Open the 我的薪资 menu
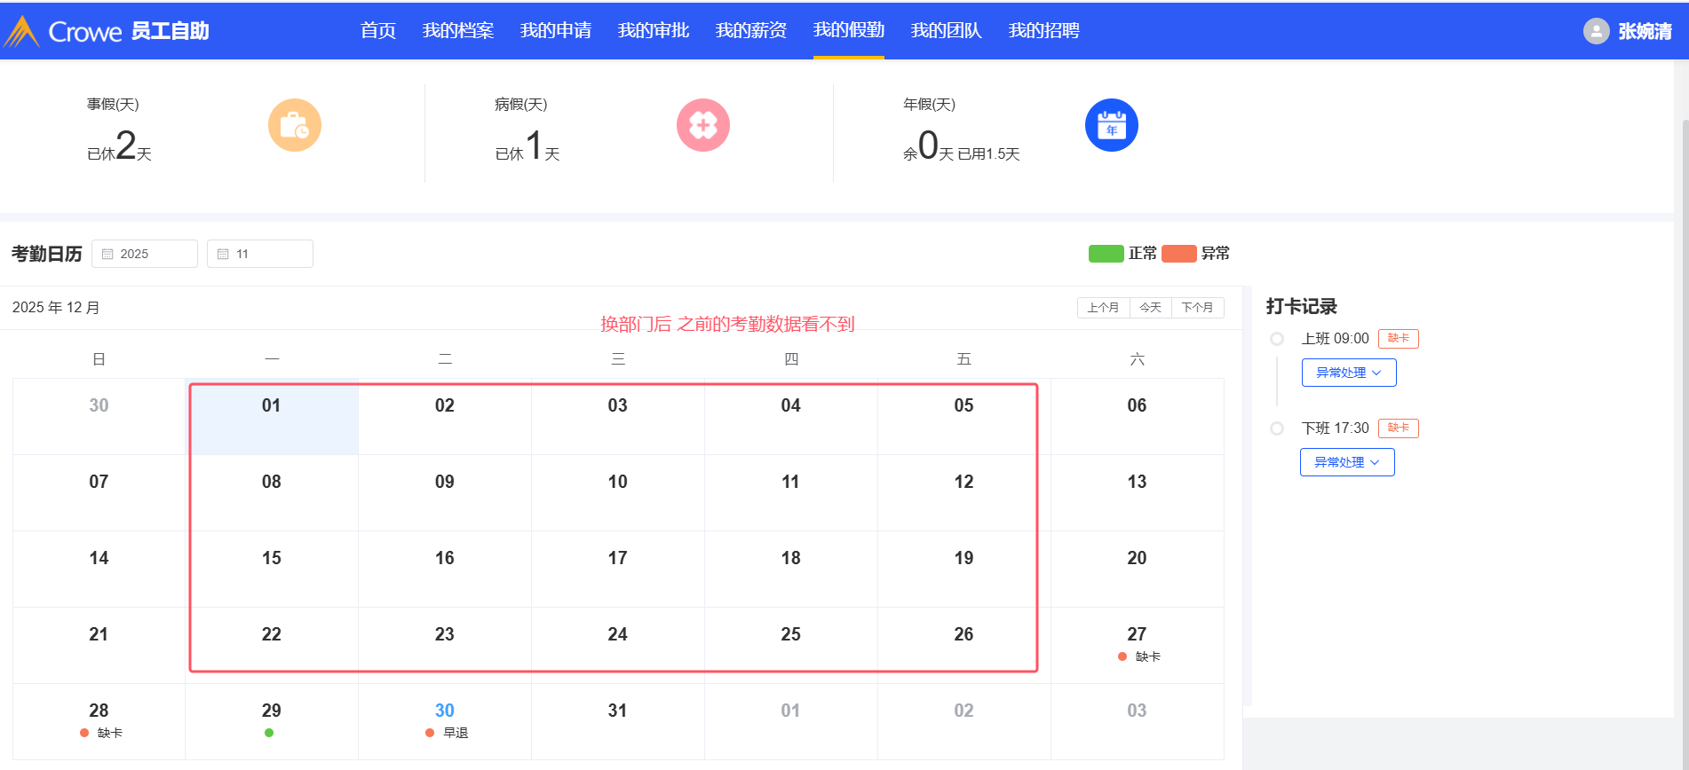1689x770 pixels. pos(750,30)
